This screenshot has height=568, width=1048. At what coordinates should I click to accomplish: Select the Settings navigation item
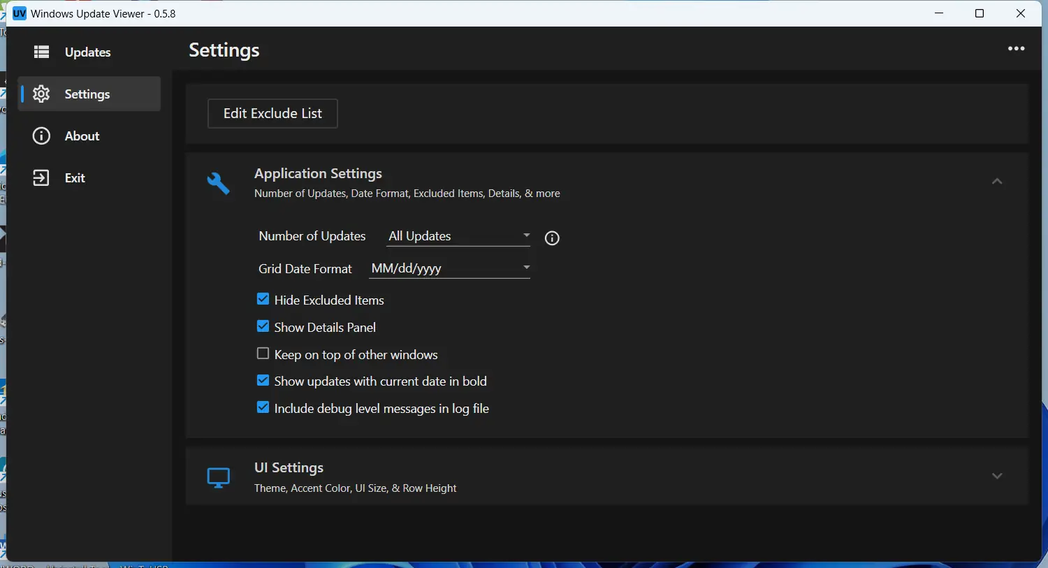(x=89, y=94)
